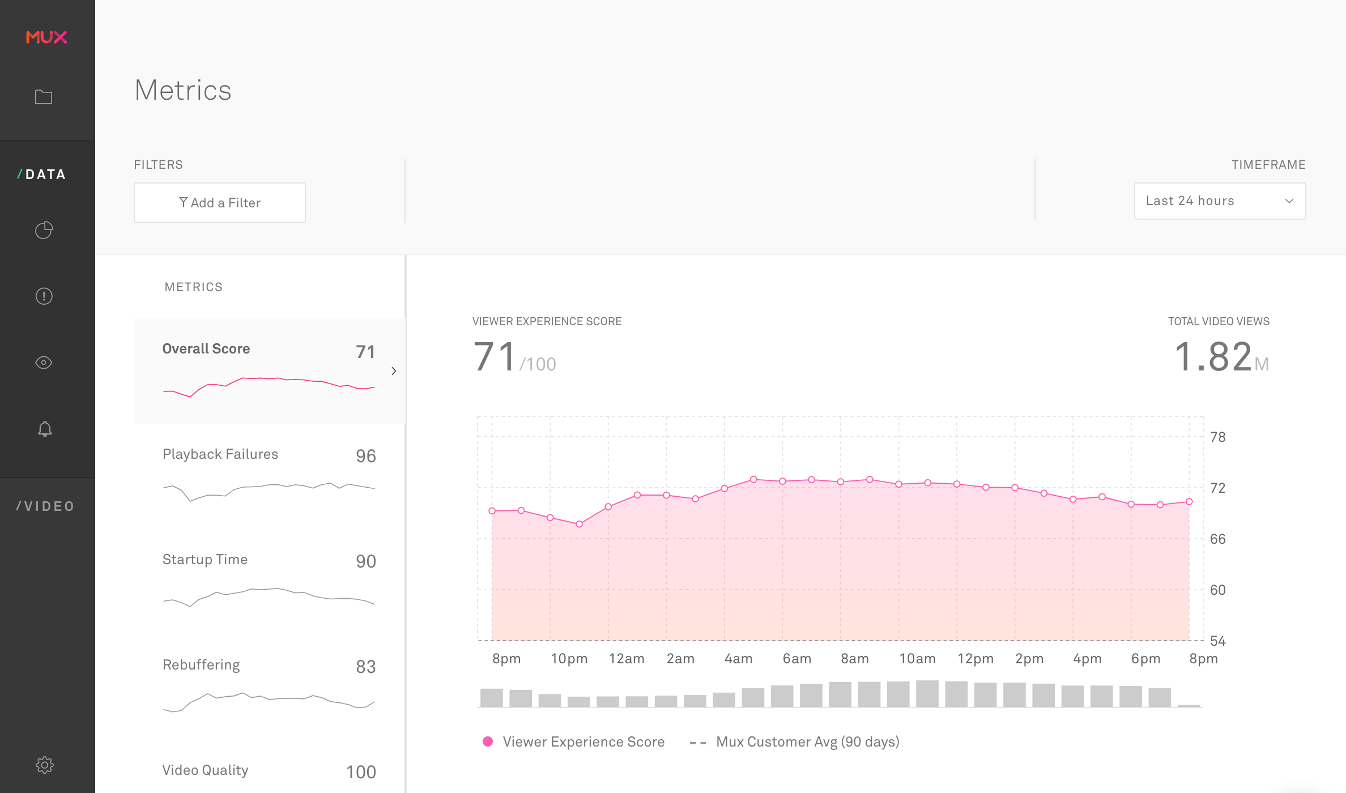Open the settings gear icon
The width and height of the screenshot is (1346, 793).
click(x=44, y=765)
